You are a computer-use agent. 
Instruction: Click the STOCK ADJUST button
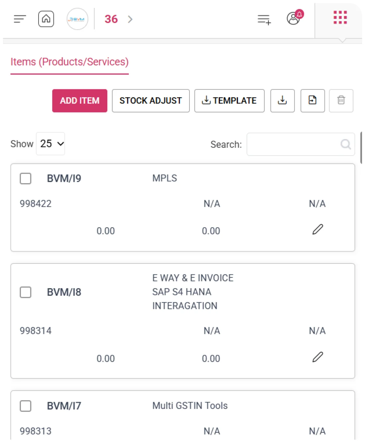click(151, 101)
